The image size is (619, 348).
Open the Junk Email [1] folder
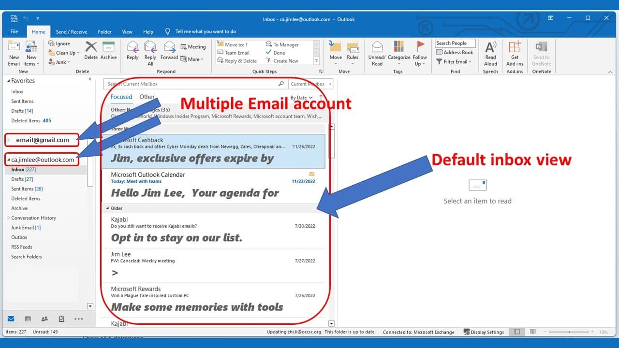(26, 228)
